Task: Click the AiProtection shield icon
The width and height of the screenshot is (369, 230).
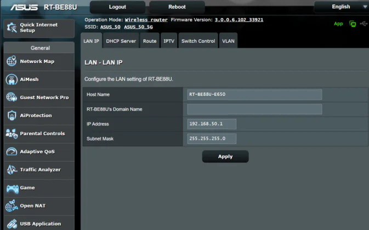Action: click(x=12, y=116)
